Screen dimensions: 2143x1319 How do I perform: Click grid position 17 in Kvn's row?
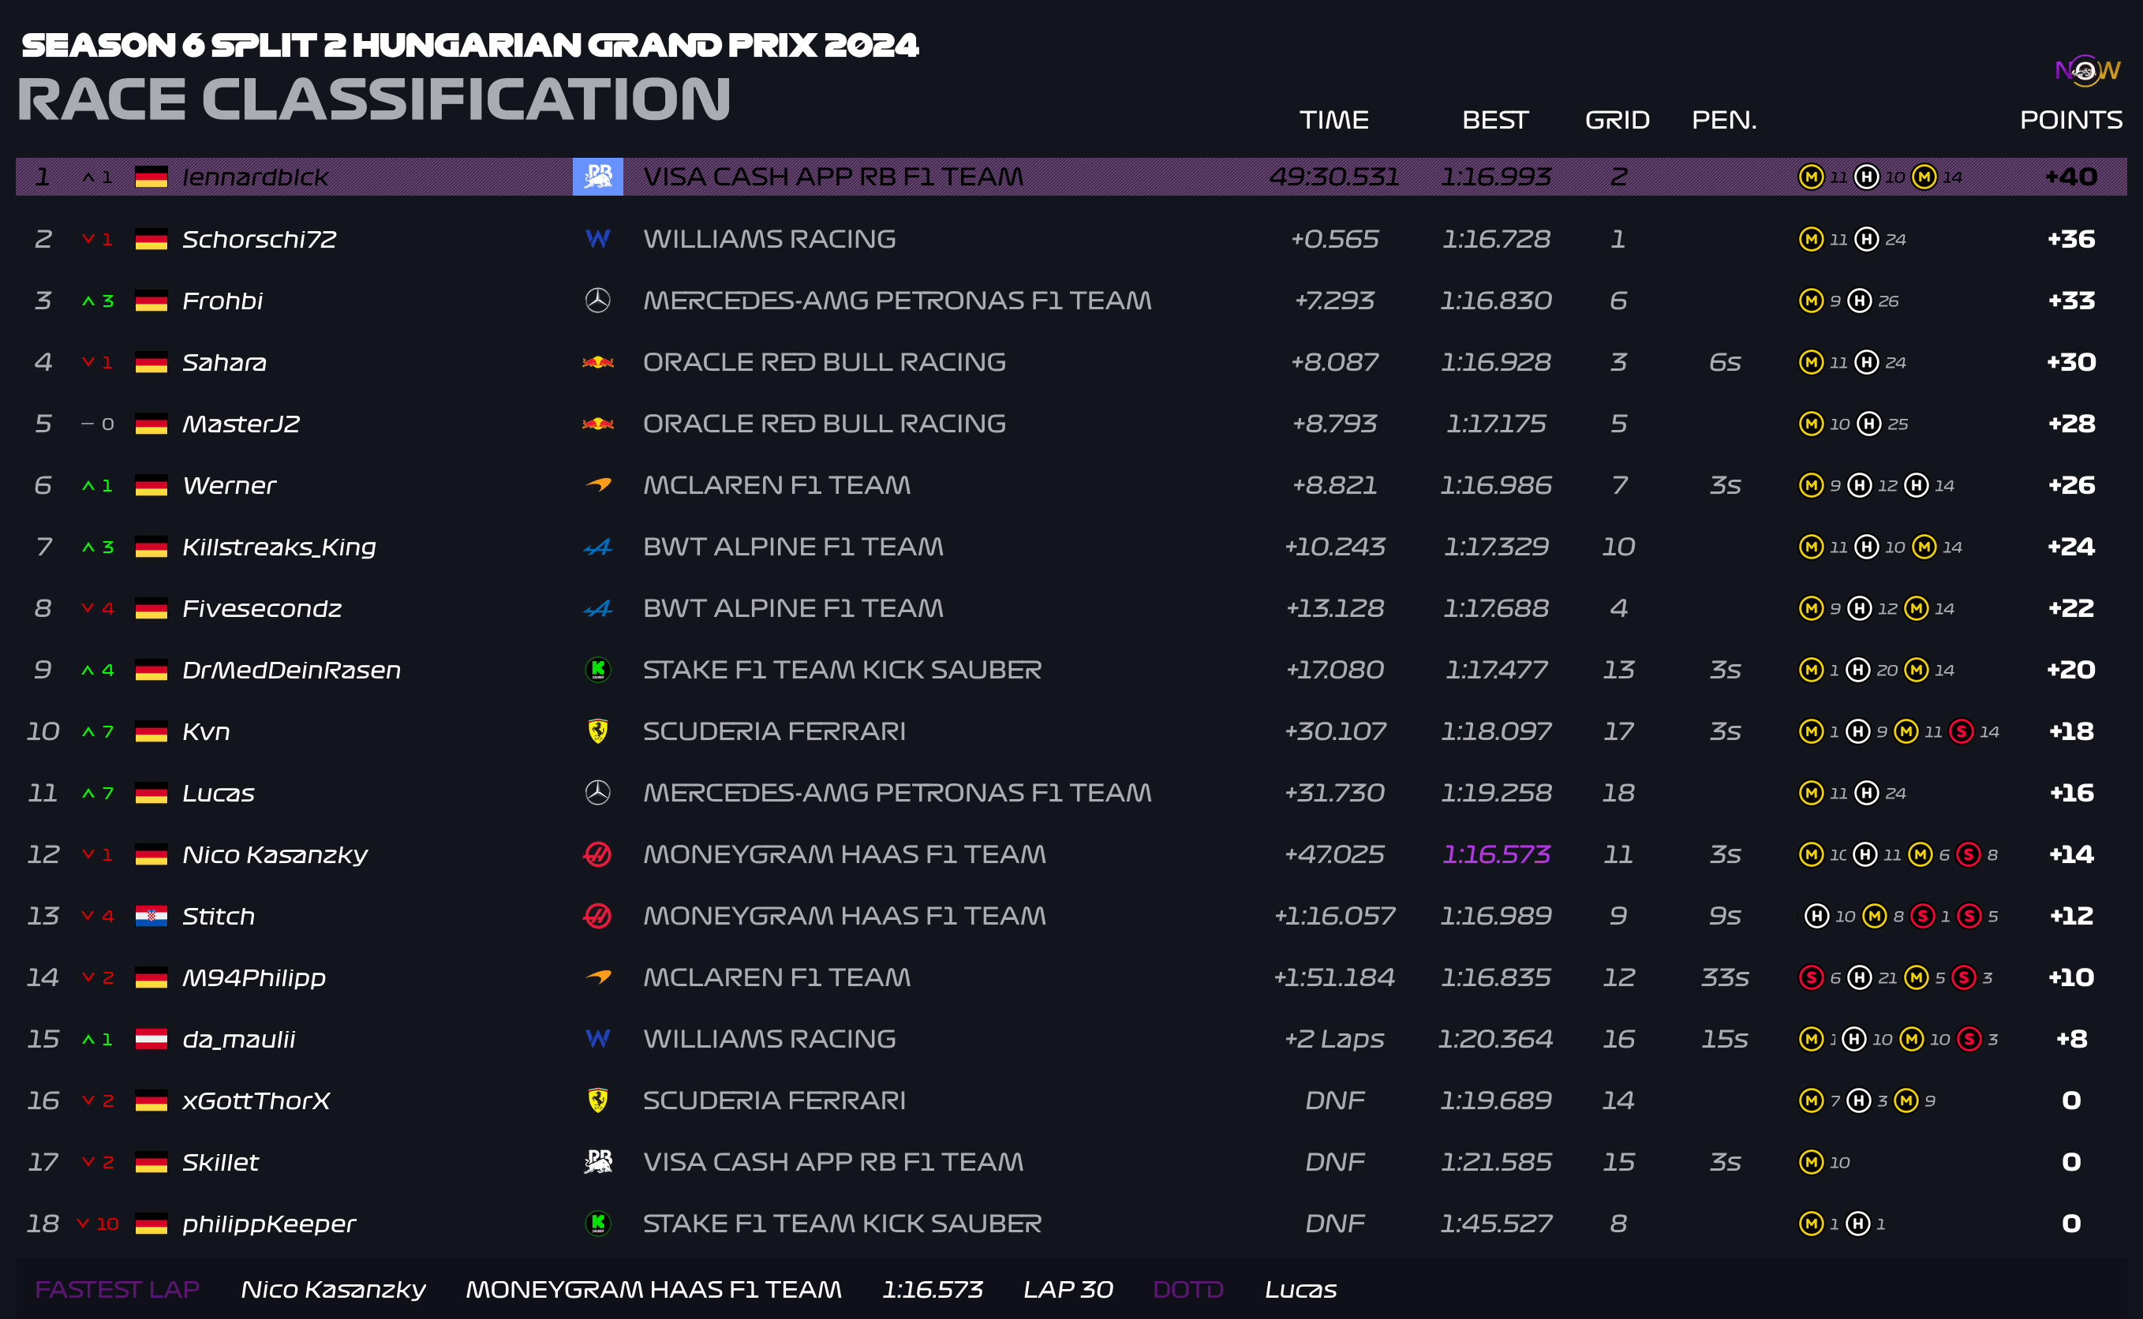(1618, 731)
